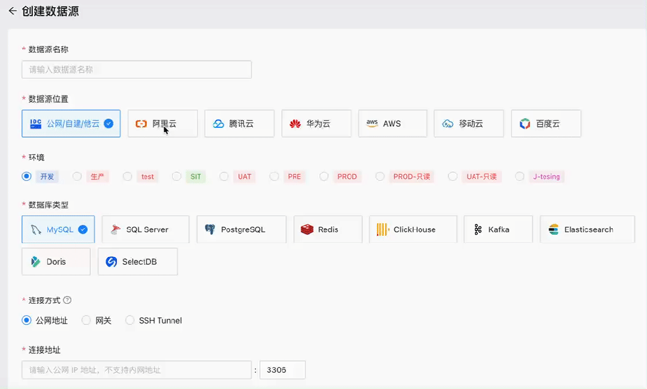This screenshot has width=647, height=389.
Task: Select the UAT environment radio
Action: click(x=224, y=176)
